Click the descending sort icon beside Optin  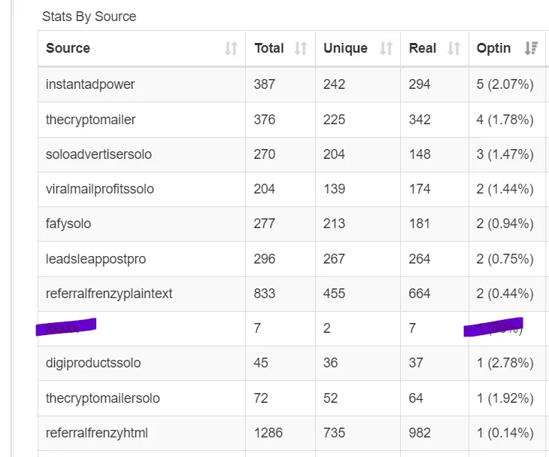click(531, 49)
